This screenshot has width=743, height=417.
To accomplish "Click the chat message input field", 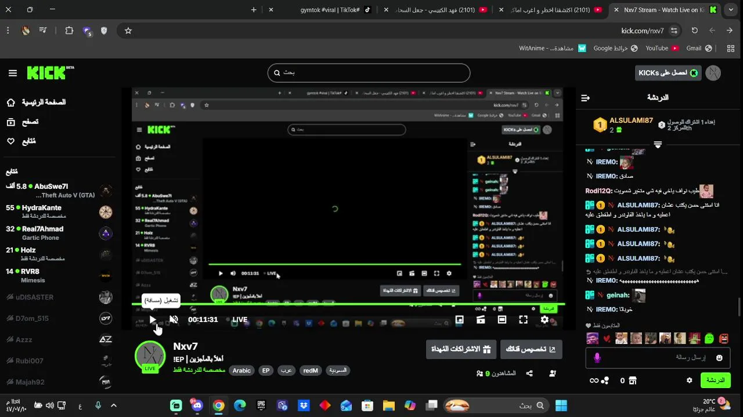I will pyautogui.click(x=658, y=358).
